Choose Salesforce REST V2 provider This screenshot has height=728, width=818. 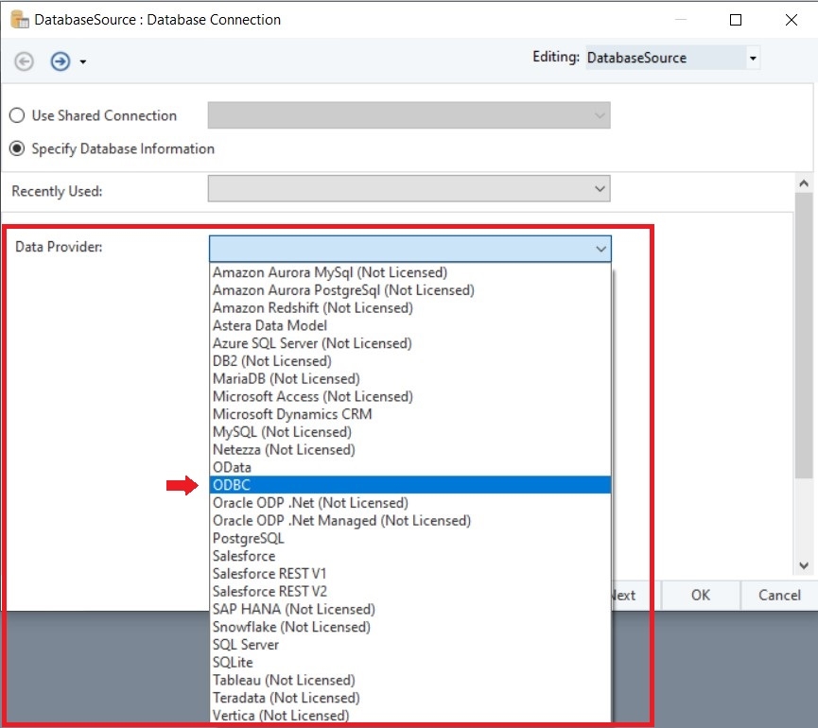270,592
